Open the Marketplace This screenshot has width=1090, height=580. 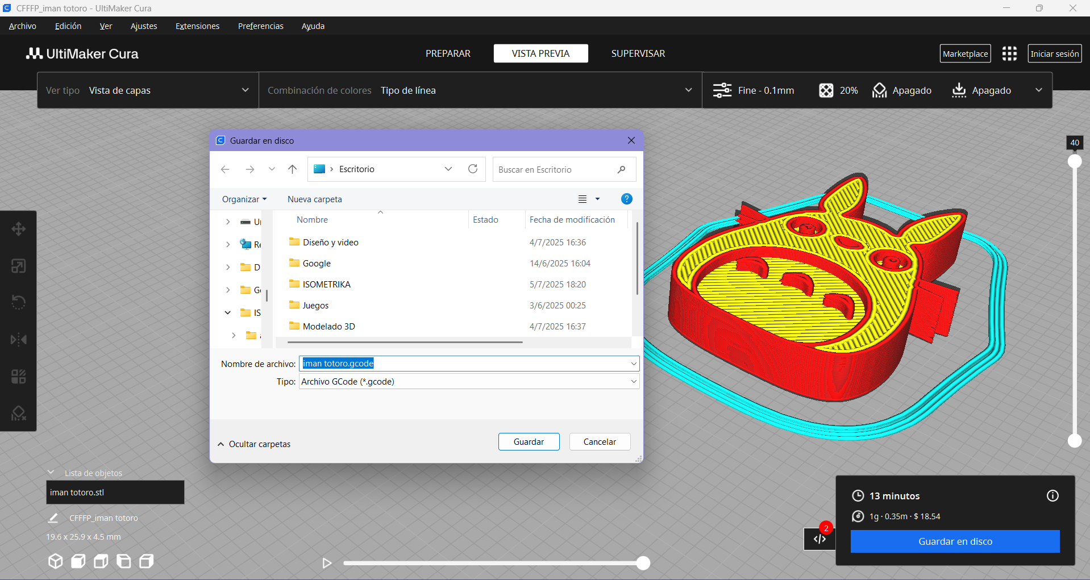click(x=965, y=54)
